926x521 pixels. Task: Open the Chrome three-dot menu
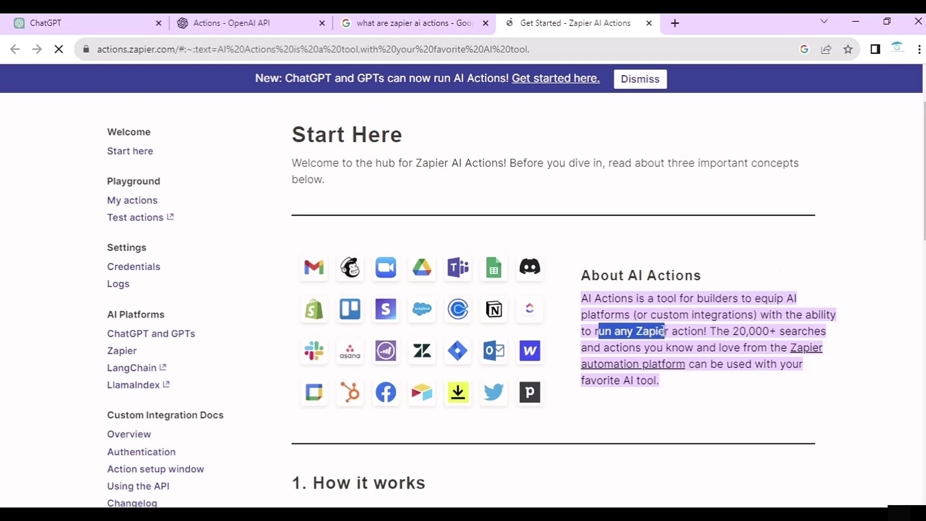919,49
